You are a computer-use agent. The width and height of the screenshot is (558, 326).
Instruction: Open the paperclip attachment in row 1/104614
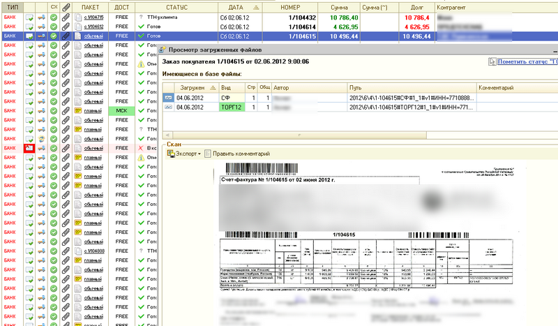pos(66,27)
